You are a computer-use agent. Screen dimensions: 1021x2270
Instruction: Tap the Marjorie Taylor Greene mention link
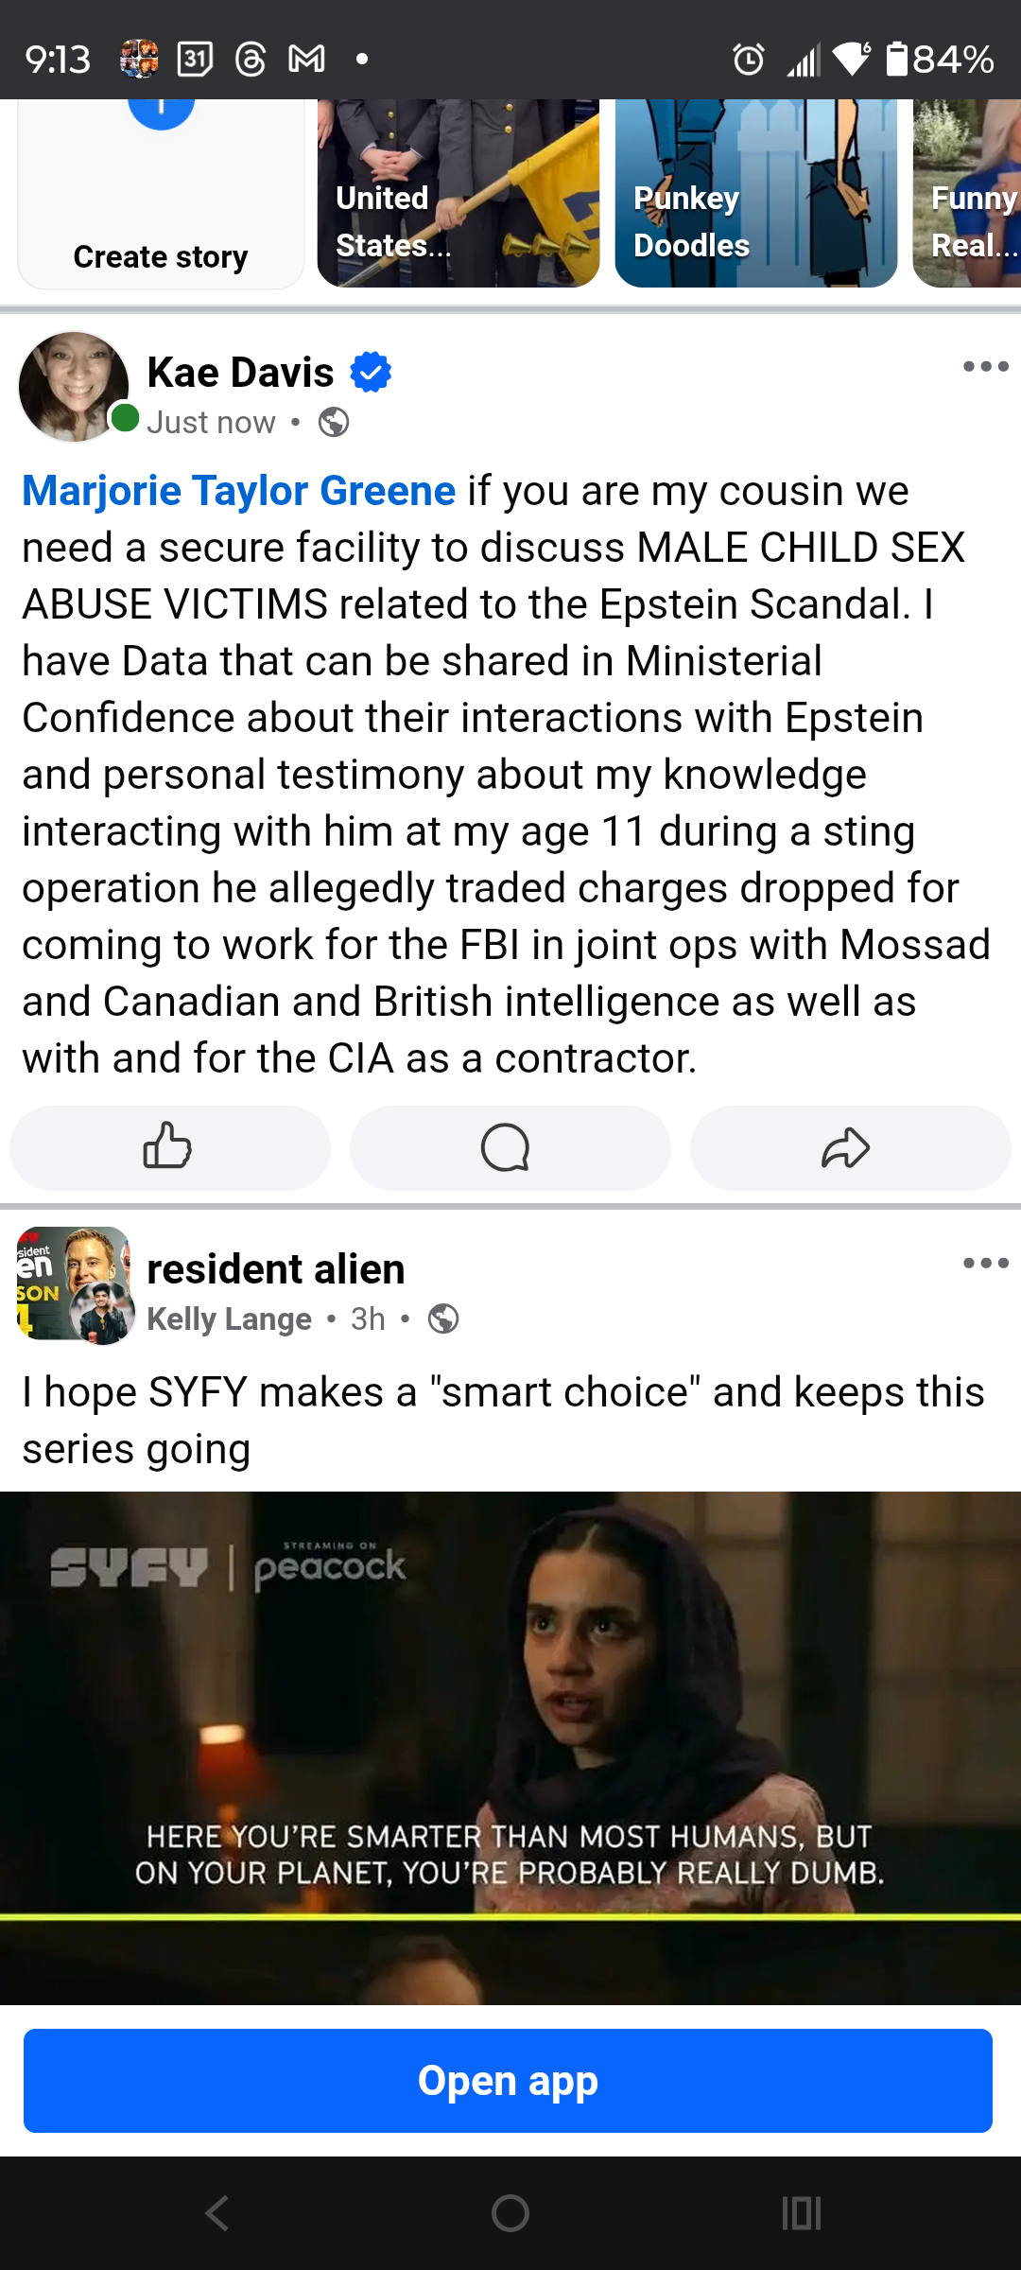pyautogui.click(x=239, y=491)
